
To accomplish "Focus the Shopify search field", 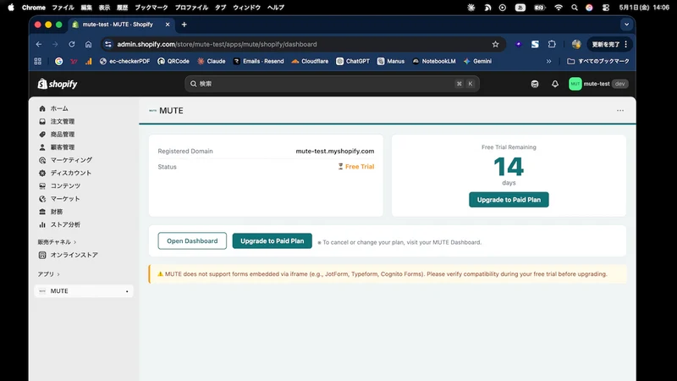I will (332, 84).
